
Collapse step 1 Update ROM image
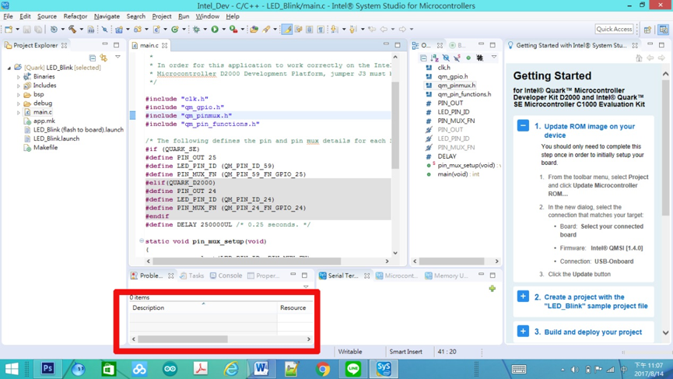[523, 126]
